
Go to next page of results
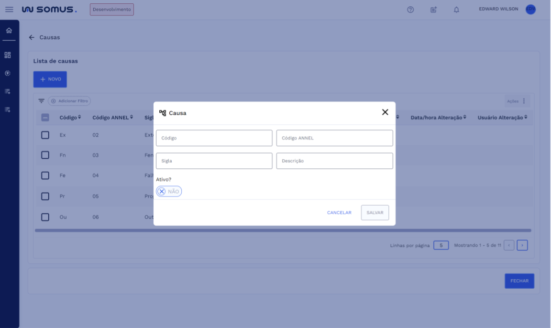tap(522, 245)
